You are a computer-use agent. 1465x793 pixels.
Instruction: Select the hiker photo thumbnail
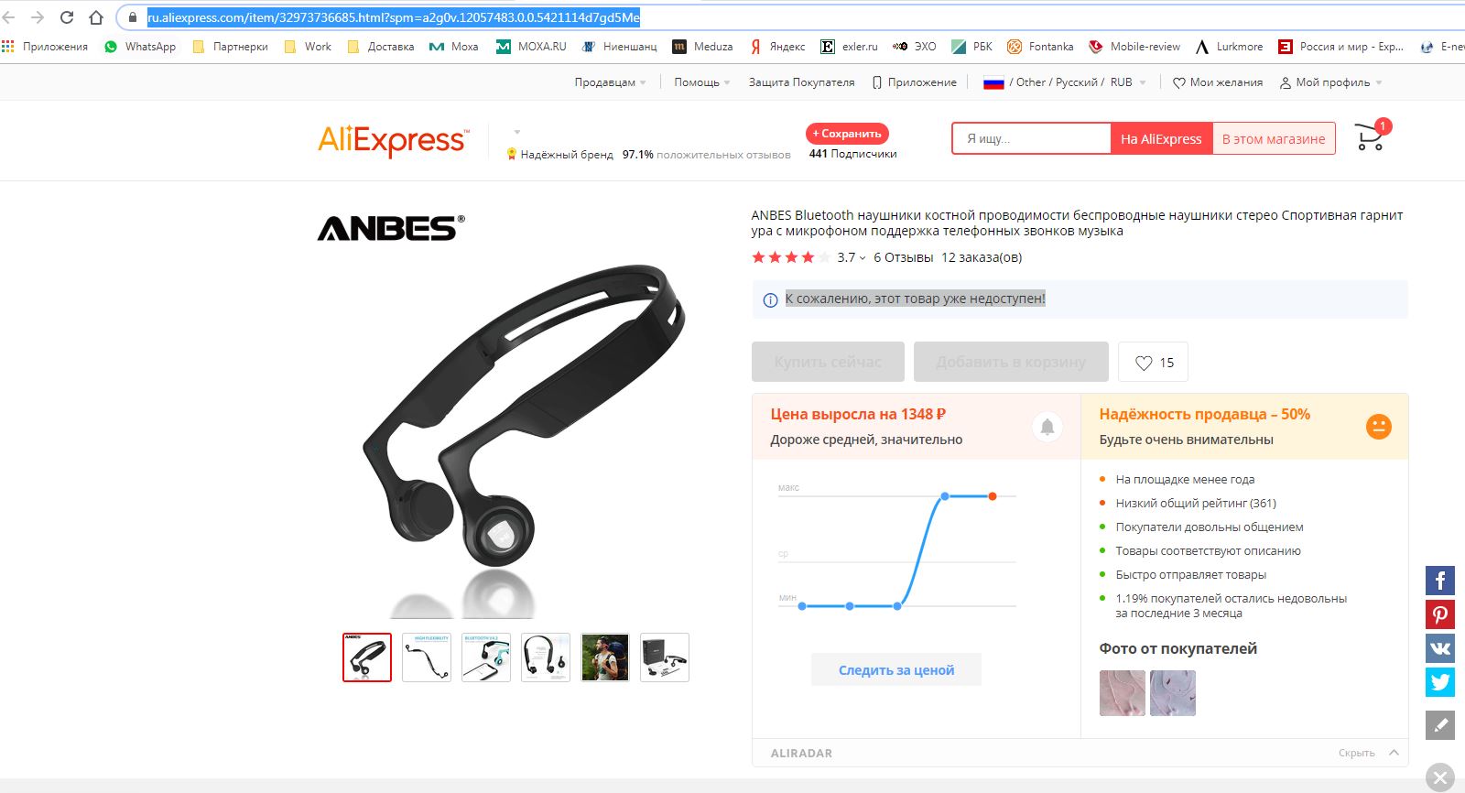pyautogui.click(x=605, y=657)
